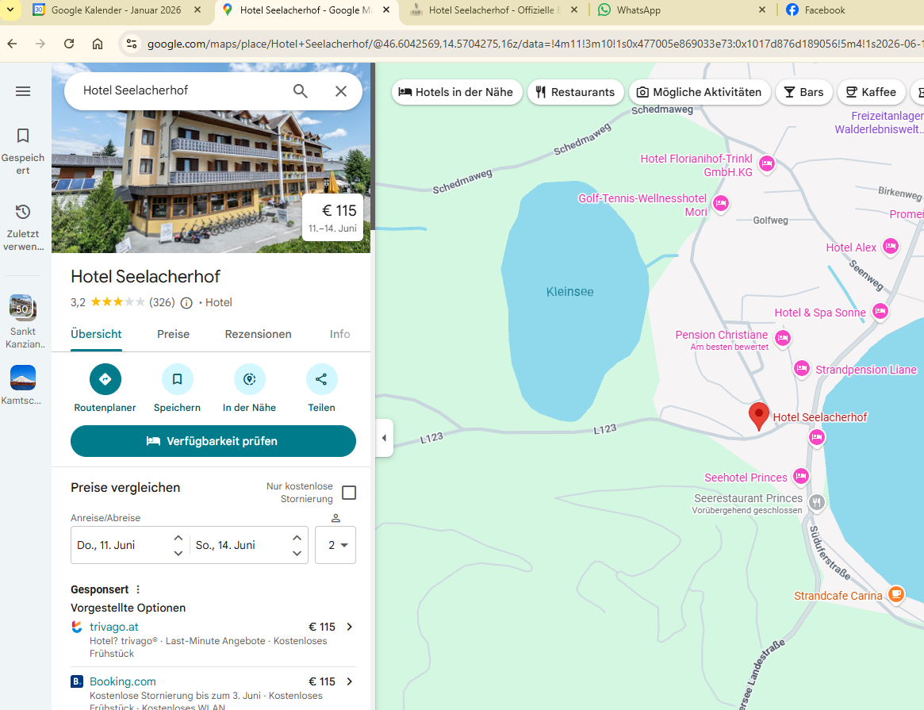Open the Google Maps hamburger menu

tap(23, 91)
